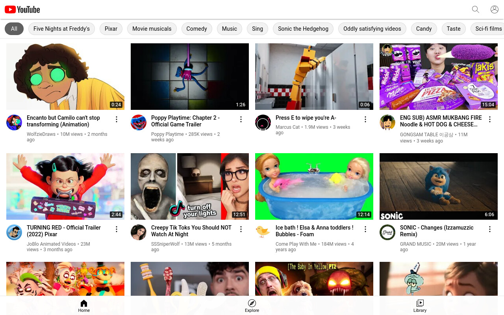Open the Explore compass icon

pyautogui.click(x=252, y=303)
